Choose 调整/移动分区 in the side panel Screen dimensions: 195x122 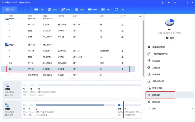tap(158, 47)
